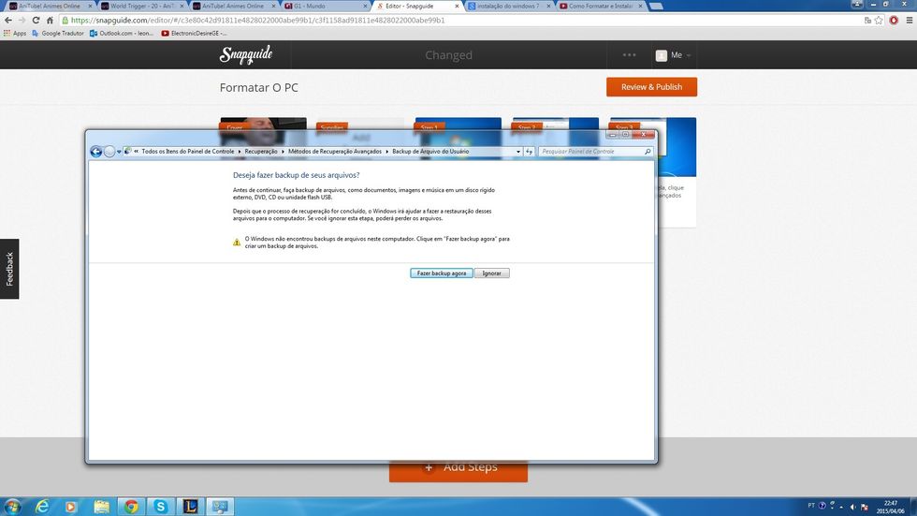This screenshot has height=516, width=917.
Task: Switch to the World Trigger - 20 browser tab
Action: click(141, 6)
